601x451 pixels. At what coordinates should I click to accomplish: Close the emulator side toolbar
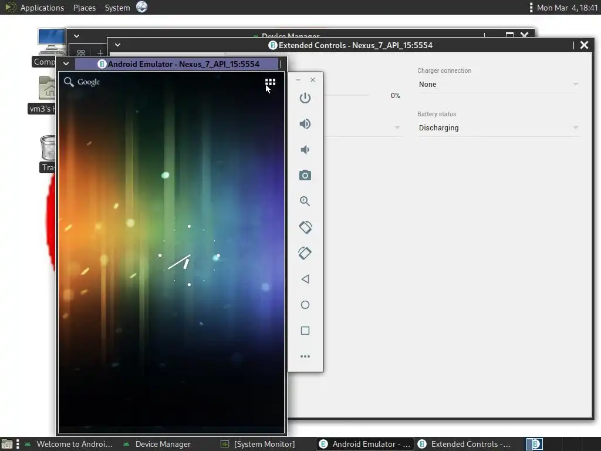tap(313, 80)
